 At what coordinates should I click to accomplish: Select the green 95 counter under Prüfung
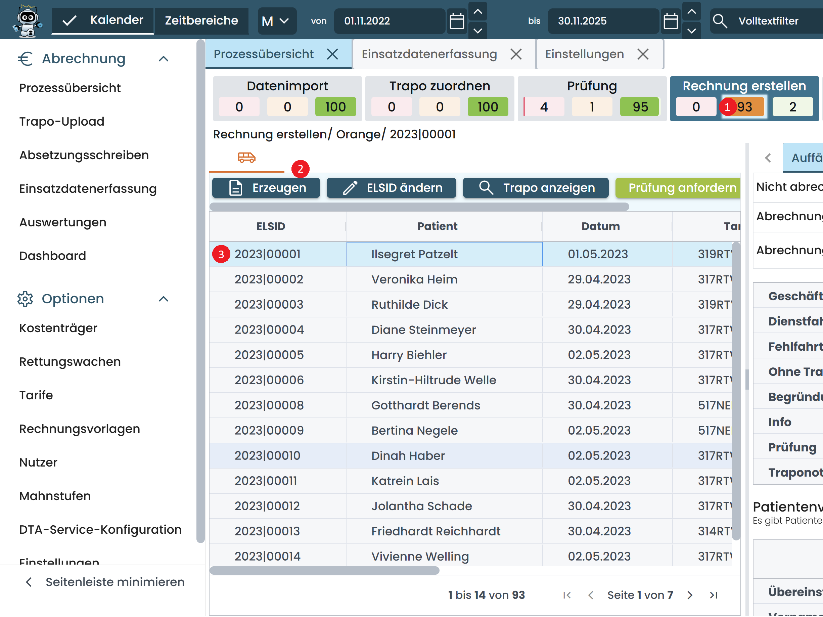[640, 107]
